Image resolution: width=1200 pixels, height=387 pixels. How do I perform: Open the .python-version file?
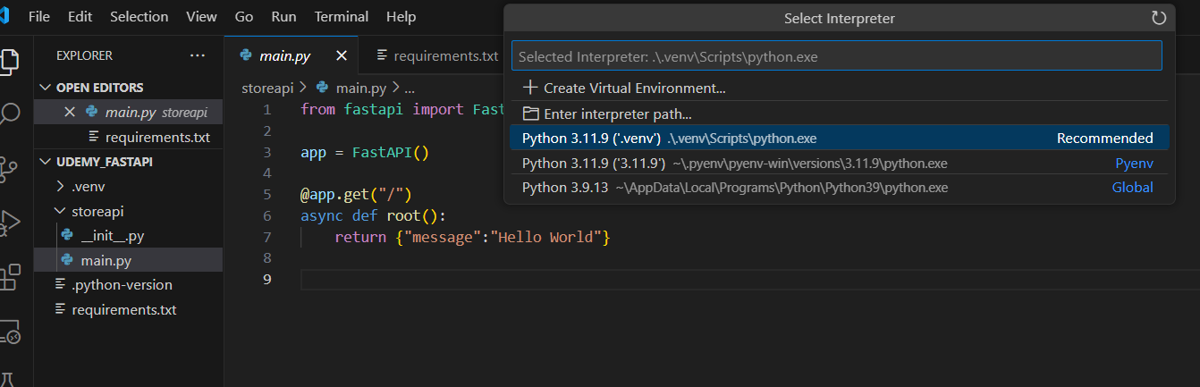[129, 284]
